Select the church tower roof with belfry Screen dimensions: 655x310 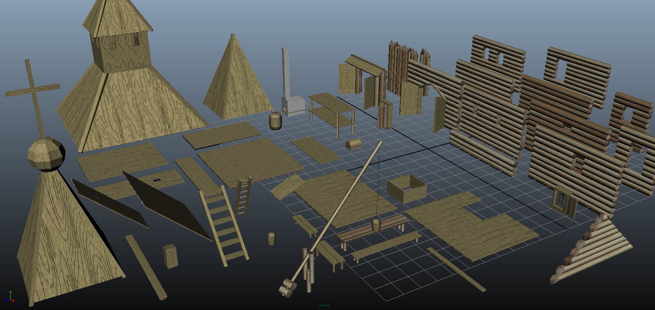pyautogui.click(x=128, y=78)
